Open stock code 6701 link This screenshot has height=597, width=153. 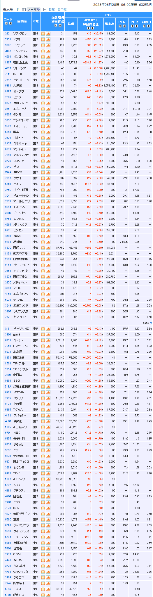(8, 432)
